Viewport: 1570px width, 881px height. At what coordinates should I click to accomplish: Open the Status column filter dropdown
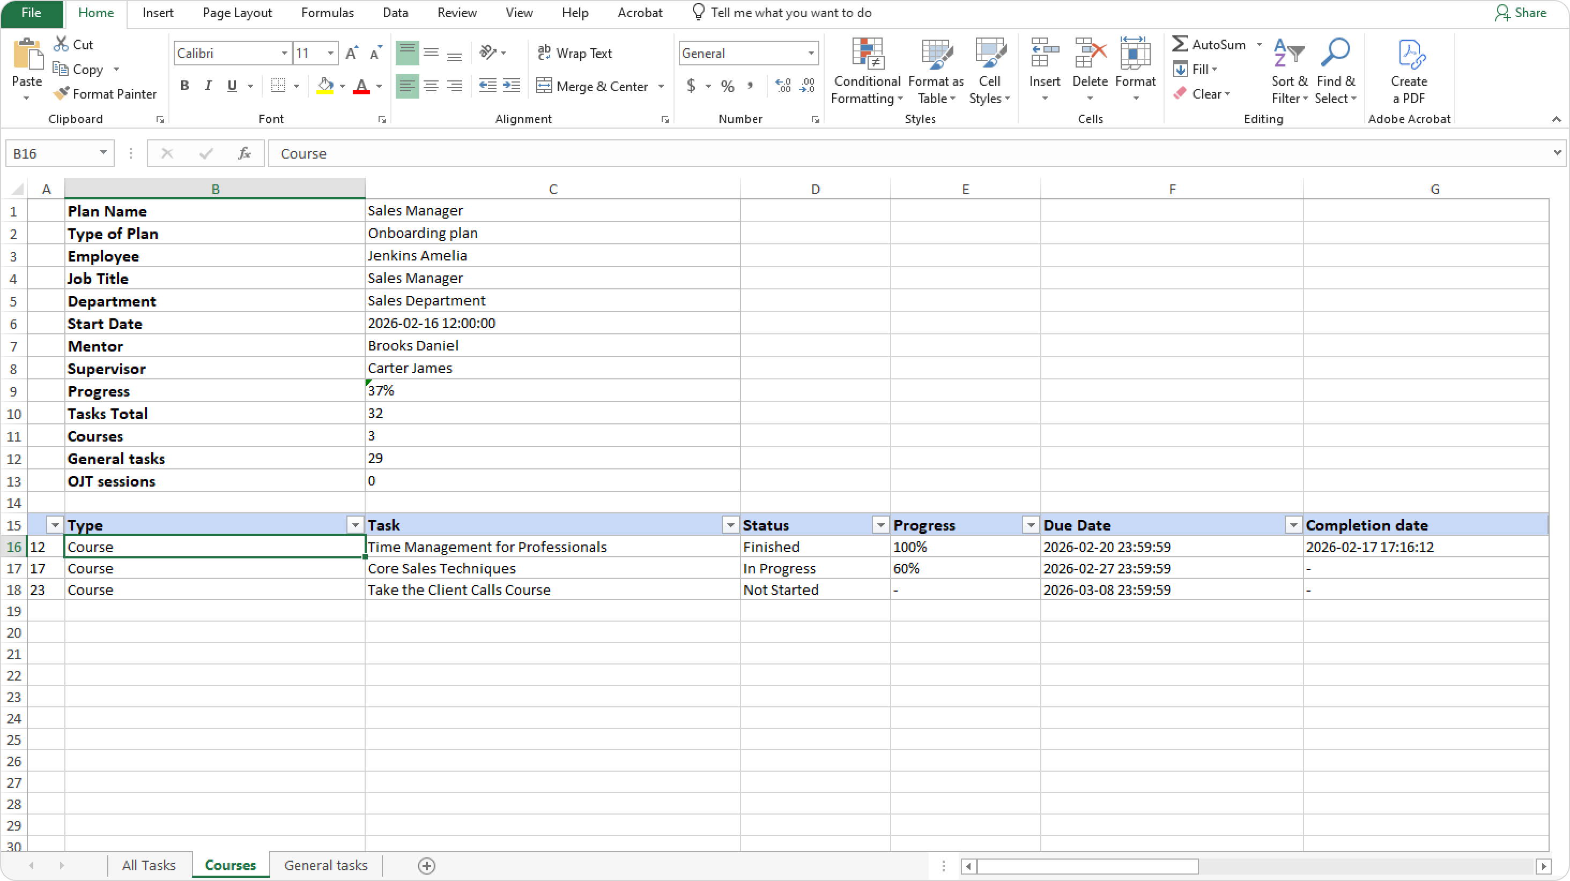click(880, 525)
